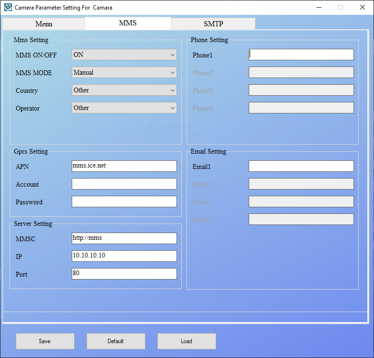Minimize the Camera Parameter Setting window
Screen dimensions: 374x358
319,7
